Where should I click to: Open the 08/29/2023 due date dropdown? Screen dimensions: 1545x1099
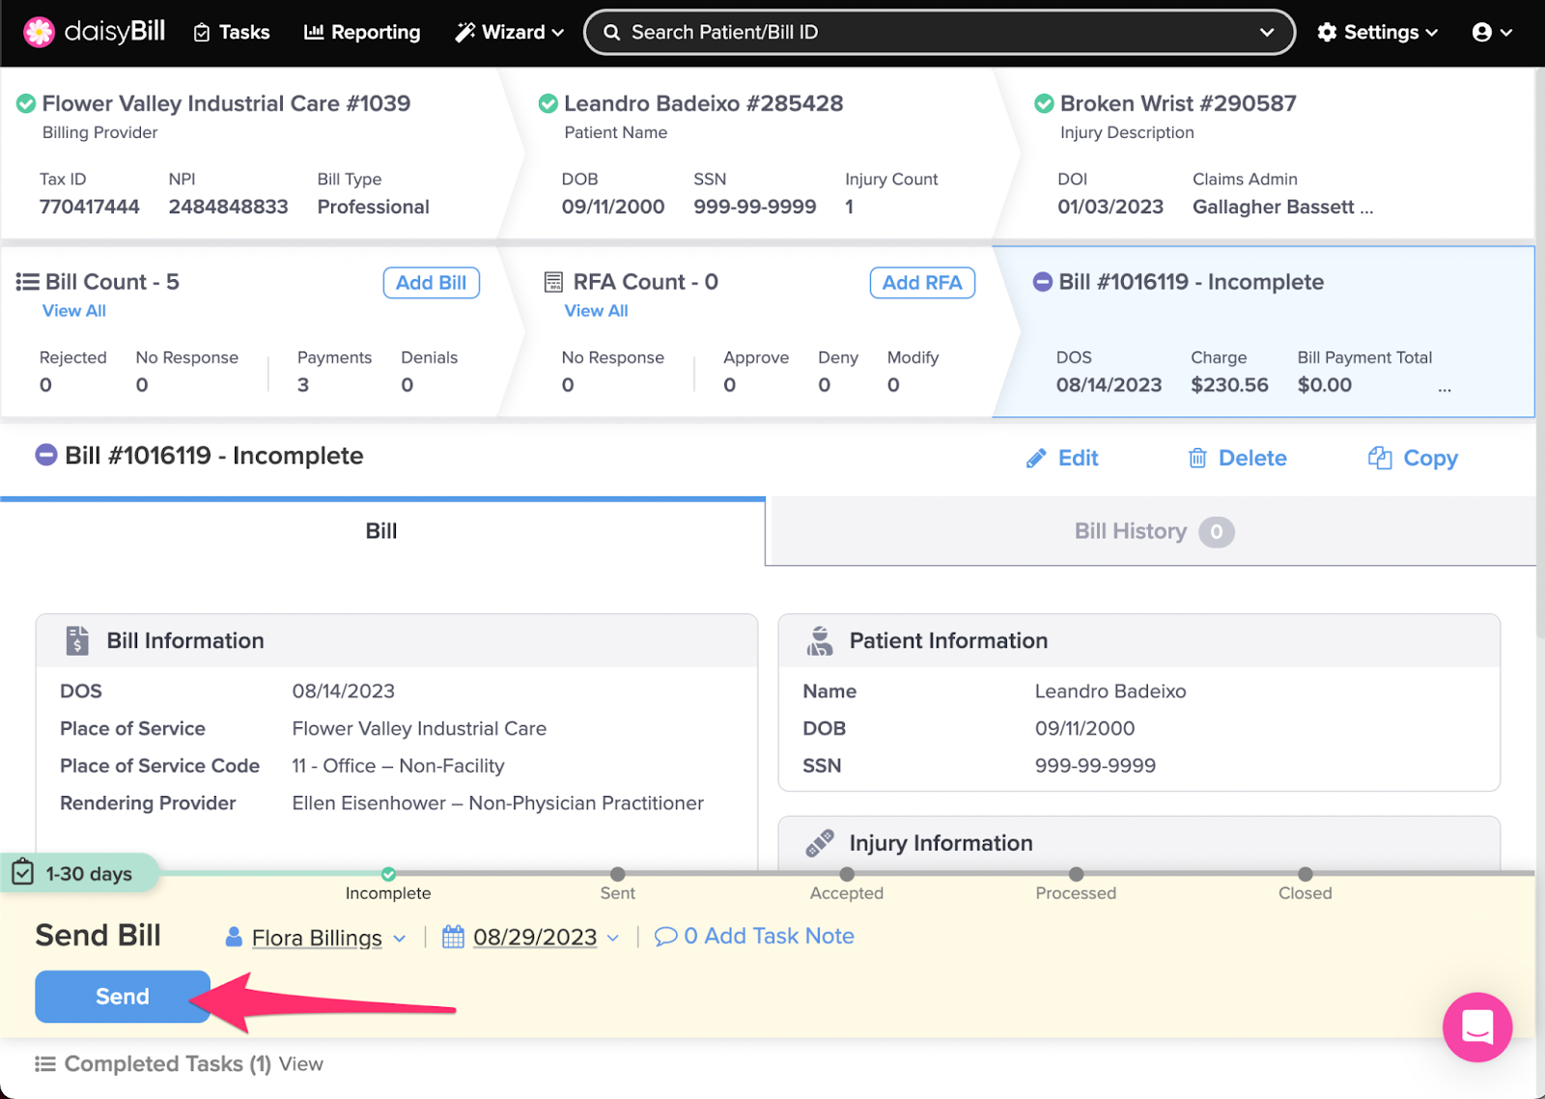531,937
